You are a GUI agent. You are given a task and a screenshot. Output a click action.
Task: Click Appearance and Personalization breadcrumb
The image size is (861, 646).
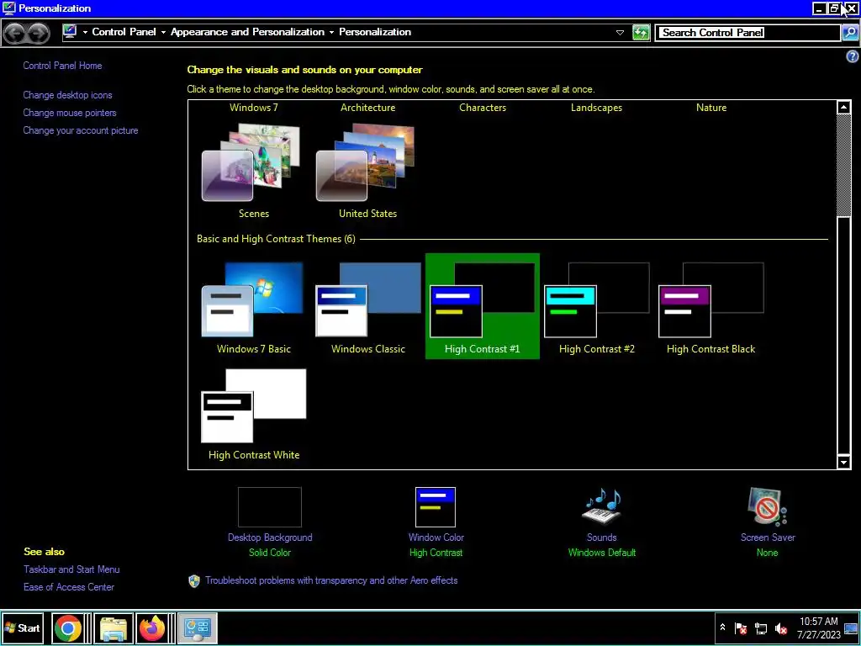point(248,32)
